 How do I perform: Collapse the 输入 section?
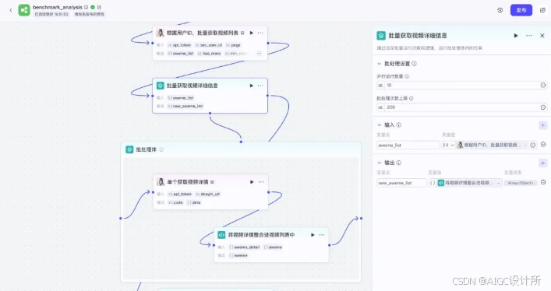[x=380, y=124]
